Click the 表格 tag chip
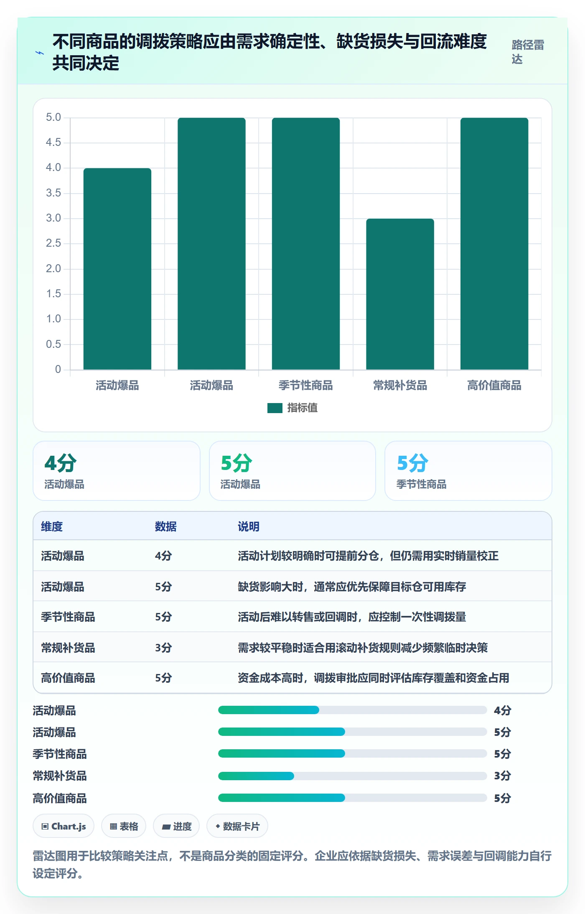585x914 pixels. click(124, 826)
